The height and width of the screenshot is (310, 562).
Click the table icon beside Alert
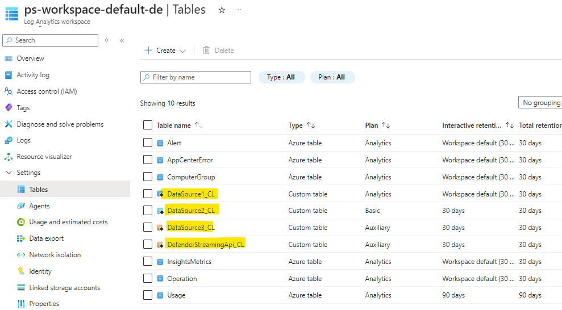pos(160,143)
